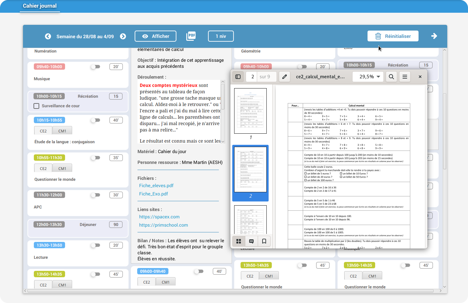Select CM1 tab under 10h55-11h30
The image size is (468, 303).
tap(62, 168)
